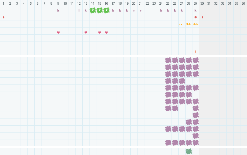The height and width of the screenshot is (155, 247).
Task: Click top purple scribble in day 25 column
Action: pyautogui.click(x=168, y=60)
